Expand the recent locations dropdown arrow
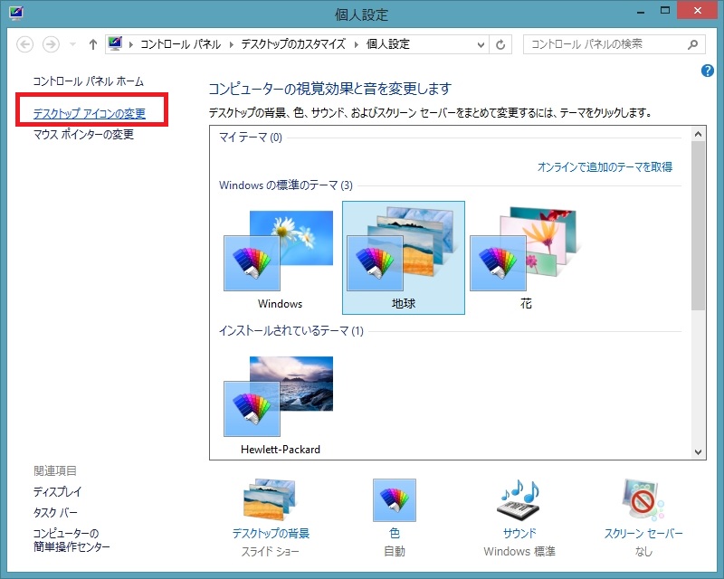Screen dimensions: 724x579 click(x=72, y=44)
